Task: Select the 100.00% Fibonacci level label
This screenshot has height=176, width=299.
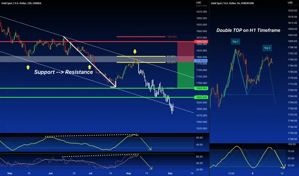Action: (172, 37)
